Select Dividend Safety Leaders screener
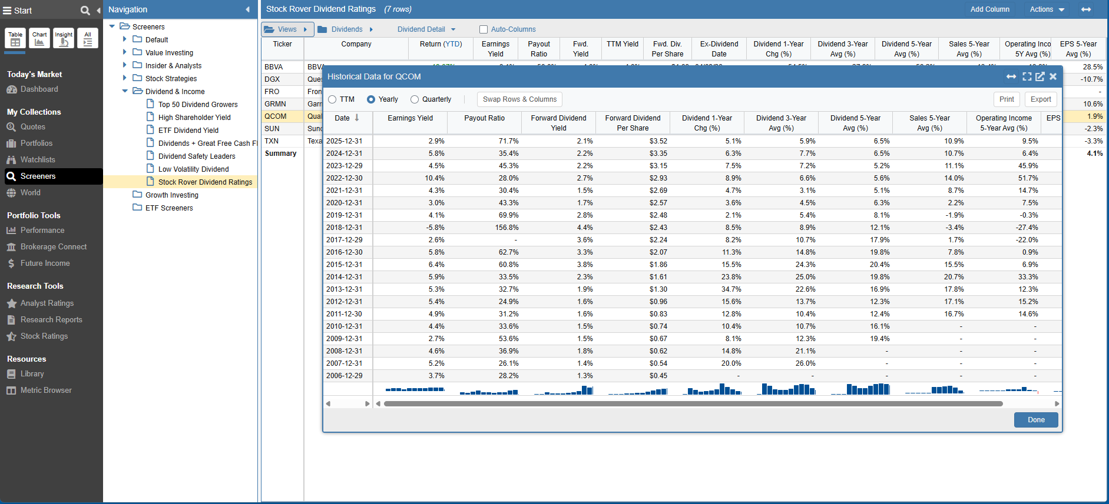Image resolution: width=1109 pixels, height=504 pixels. coord(197,156)
